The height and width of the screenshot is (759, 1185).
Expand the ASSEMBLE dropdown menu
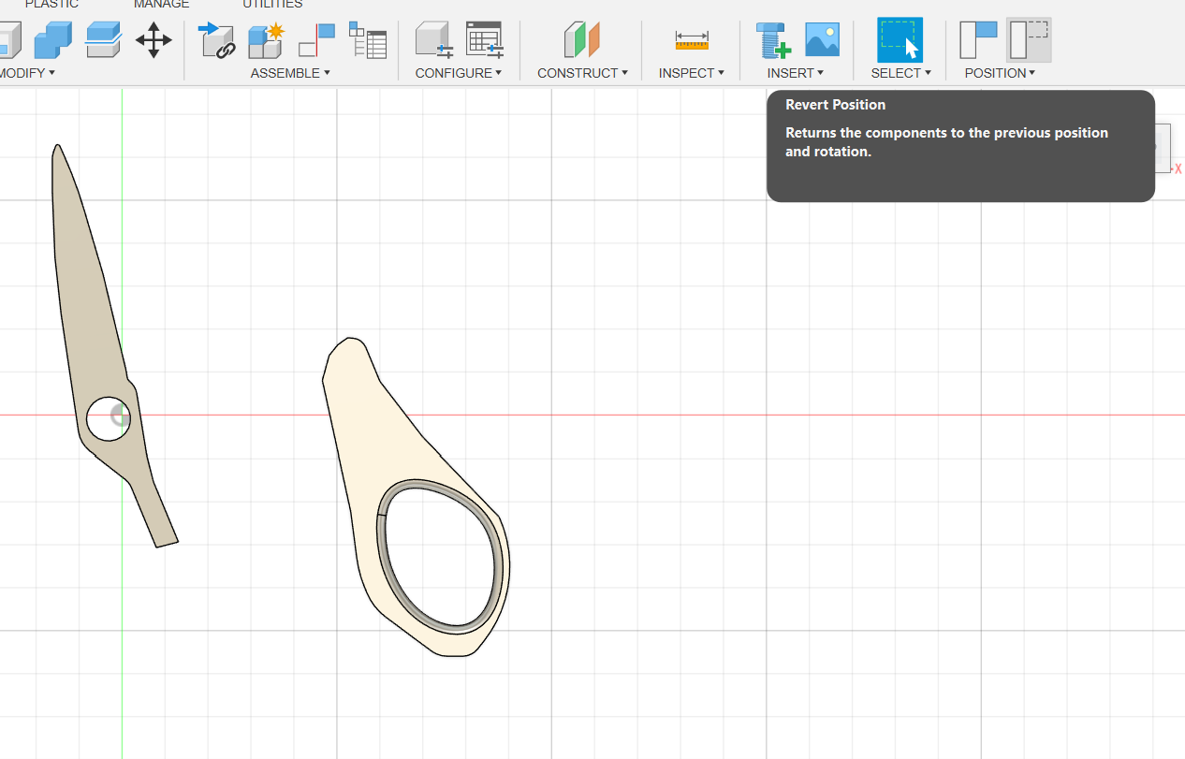tap(290, 73)
